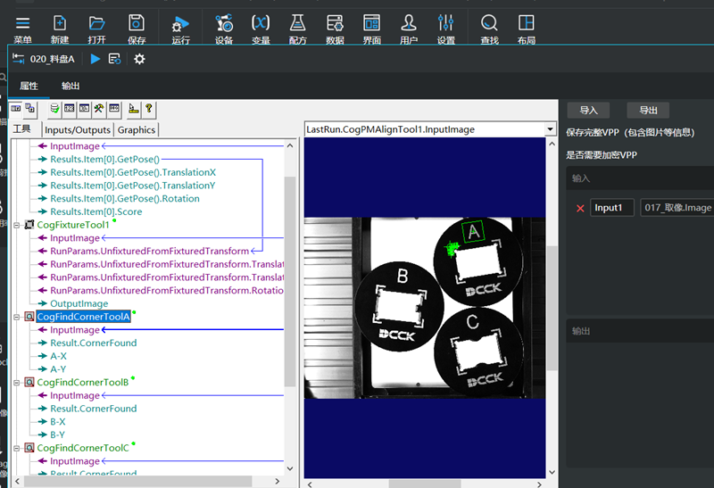The height and width of the screenshot is (488, 714).
Task: Click the gear settings icon beside 020_料盘A
Action: click(139, 59)
